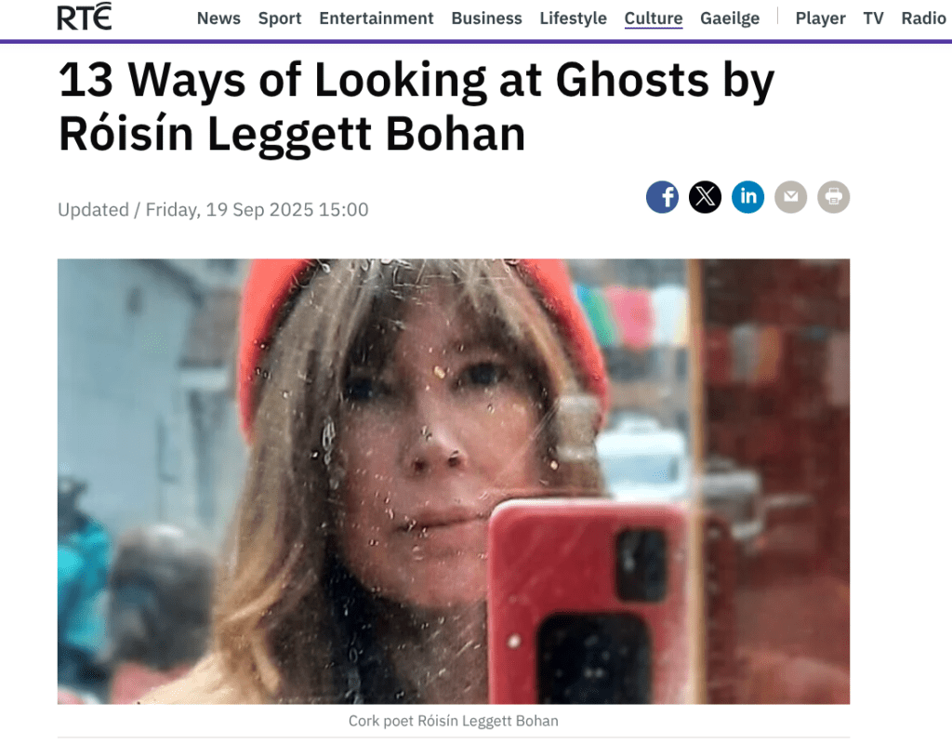
Task: Open the Radio link
Action: click(x=923, y=19)
